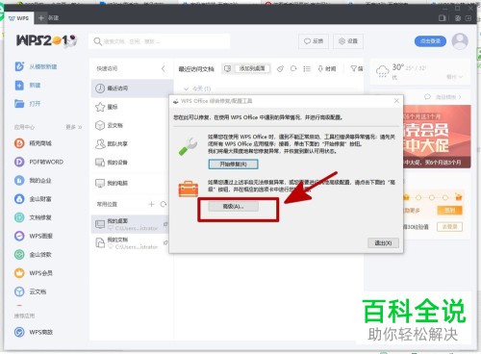
Task: Click the 开始修复(R) button in dialog
Action: [233, 164]
